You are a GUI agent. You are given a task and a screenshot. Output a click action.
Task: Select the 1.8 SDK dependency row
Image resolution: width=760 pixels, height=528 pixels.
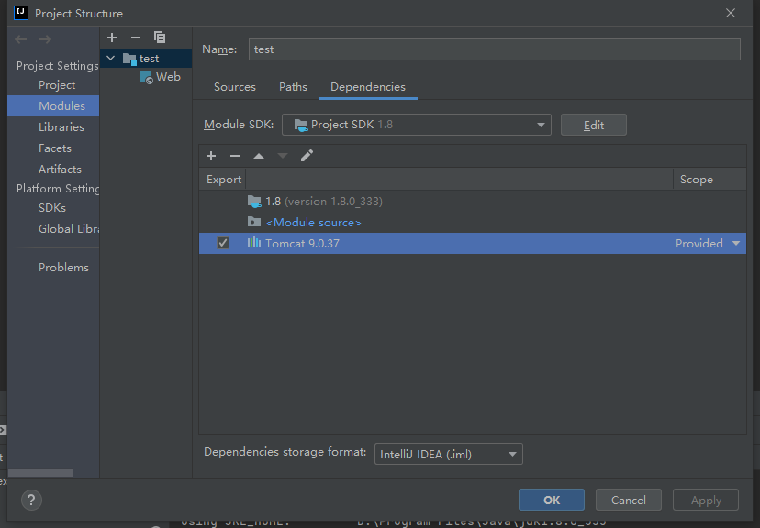coord(473,202)
